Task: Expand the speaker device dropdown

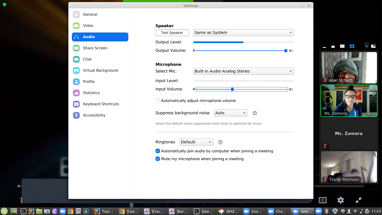Action: coord(243,33)
